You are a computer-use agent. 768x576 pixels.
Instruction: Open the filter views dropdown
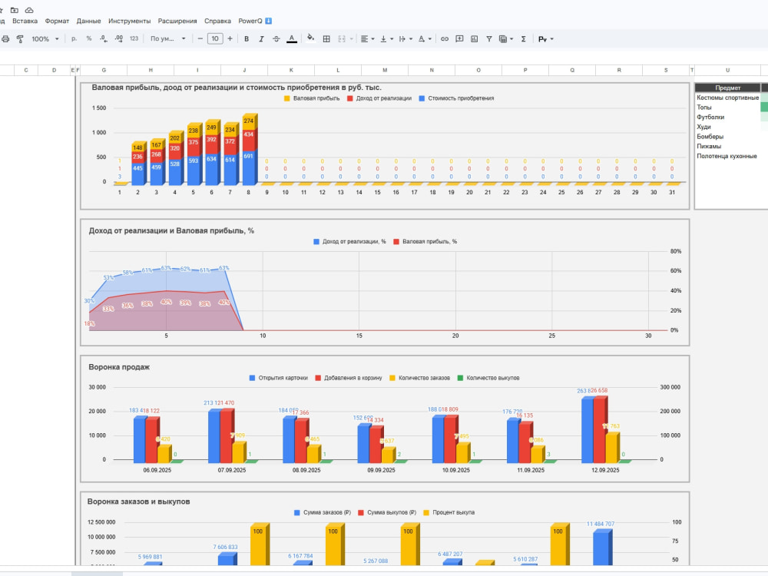click(505, 38)
